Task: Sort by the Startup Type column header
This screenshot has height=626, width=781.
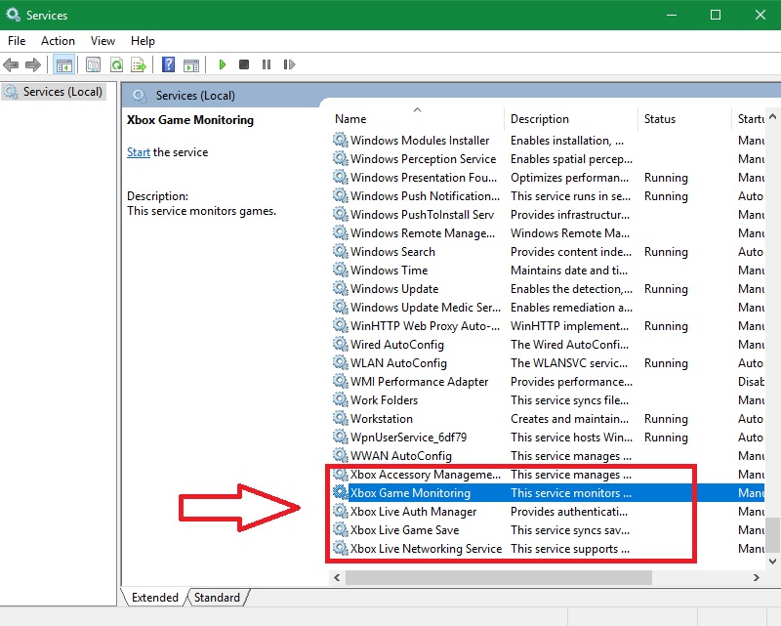Action: 749,119
